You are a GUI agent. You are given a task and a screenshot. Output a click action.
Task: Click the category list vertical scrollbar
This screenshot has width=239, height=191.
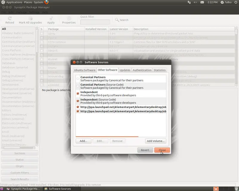click(x=37, y=86)
